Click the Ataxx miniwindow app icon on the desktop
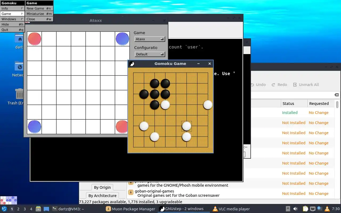Image resolution: width=341 pixels, height=213 pixels. click(9, 200)
